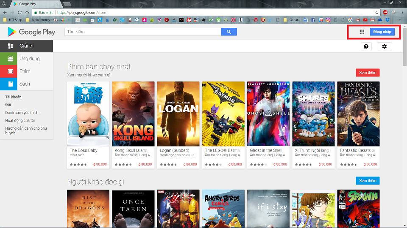Open Hoạt động của tôi link
The image size is (407, 228).
20,120
